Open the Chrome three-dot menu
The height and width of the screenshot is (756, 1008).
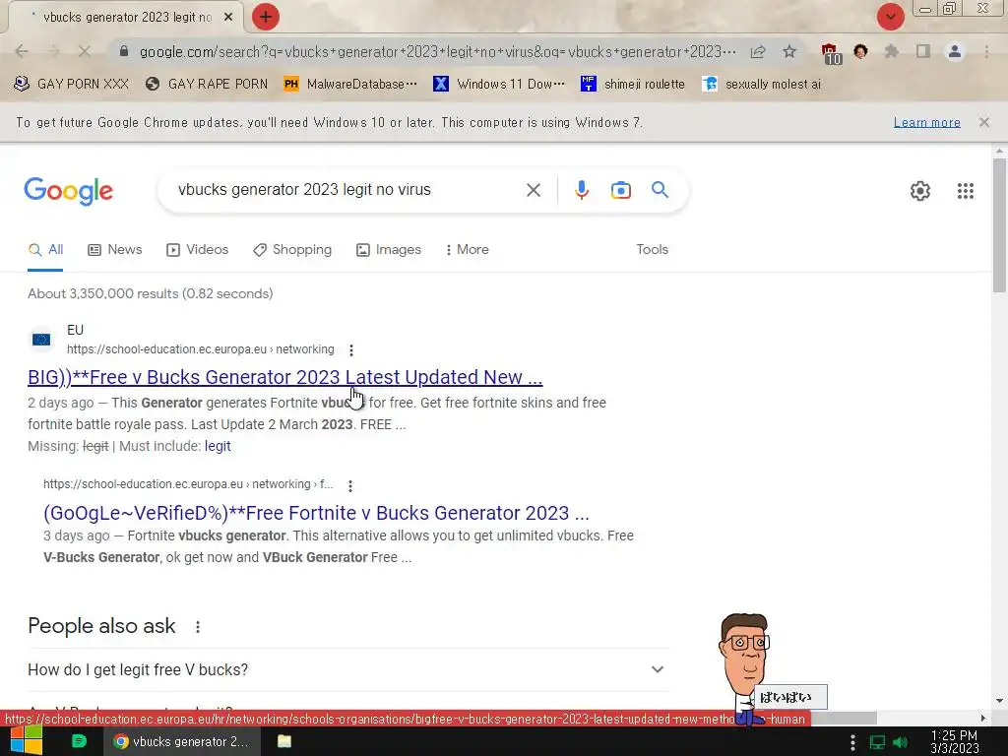click(x=986, y=51)
